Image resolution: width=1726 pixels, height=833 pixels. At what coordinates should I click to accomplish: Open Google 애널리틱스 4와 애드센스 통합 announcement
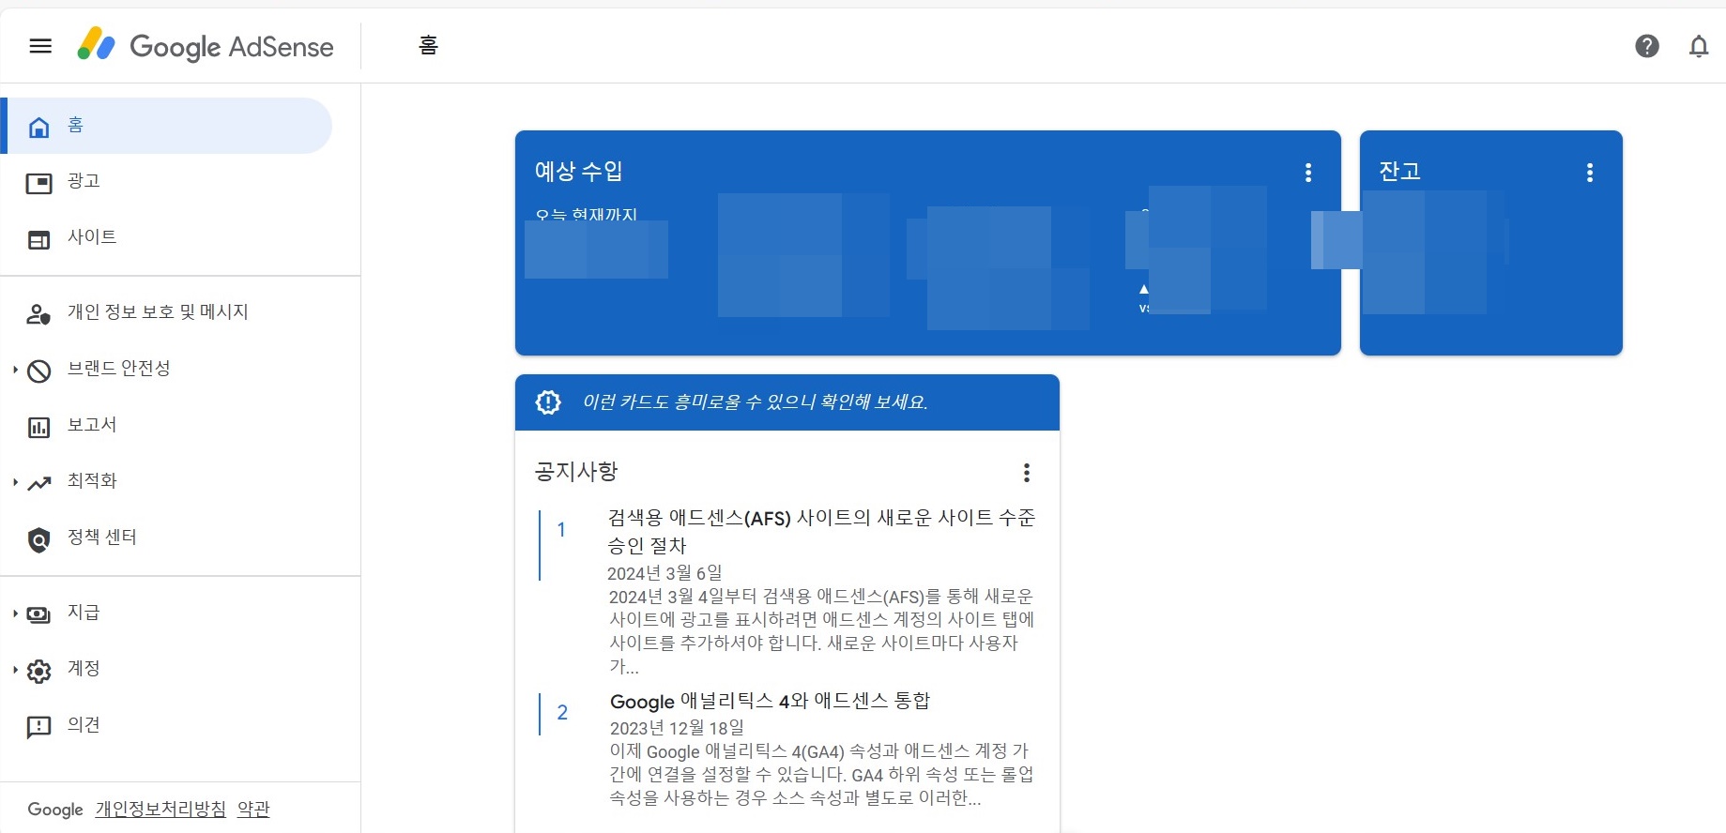770,701
